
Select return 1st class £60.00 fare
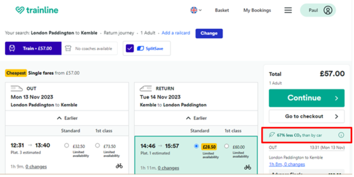pos(226,146)
